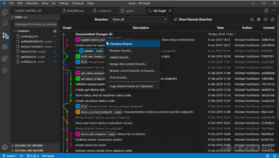The width and height of the screenshot is (279, 158).
Task: Open authentication.ts in changes list
Action: 35,41
